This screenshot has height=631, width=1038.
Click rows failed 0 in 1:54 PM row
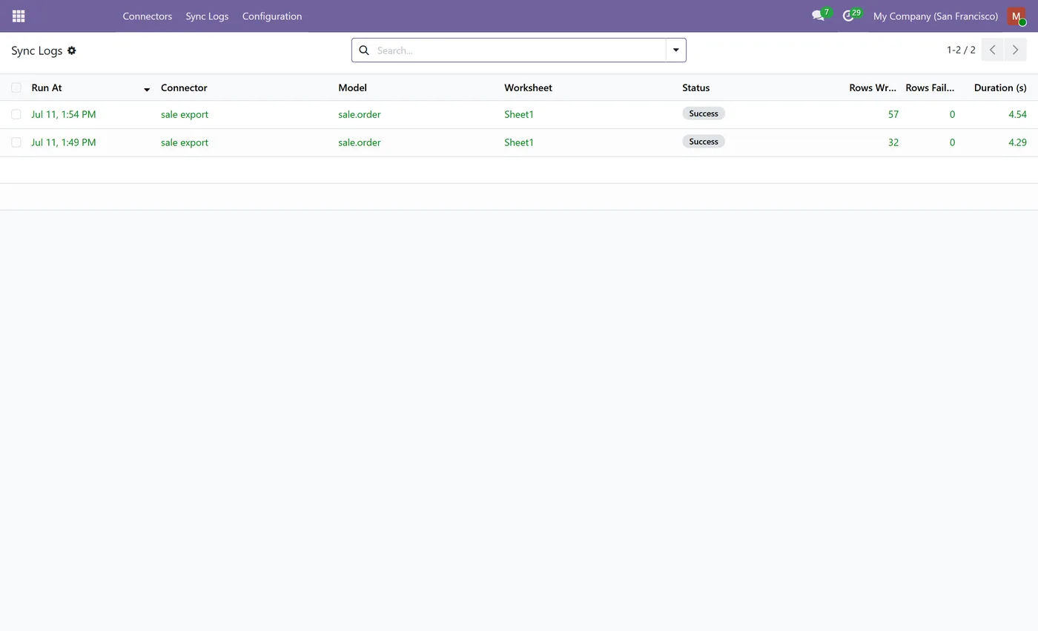952,114
